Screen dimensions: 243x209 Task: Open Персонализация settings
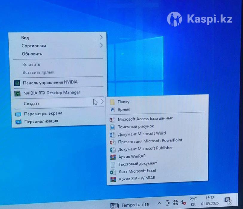pos(59,121)
